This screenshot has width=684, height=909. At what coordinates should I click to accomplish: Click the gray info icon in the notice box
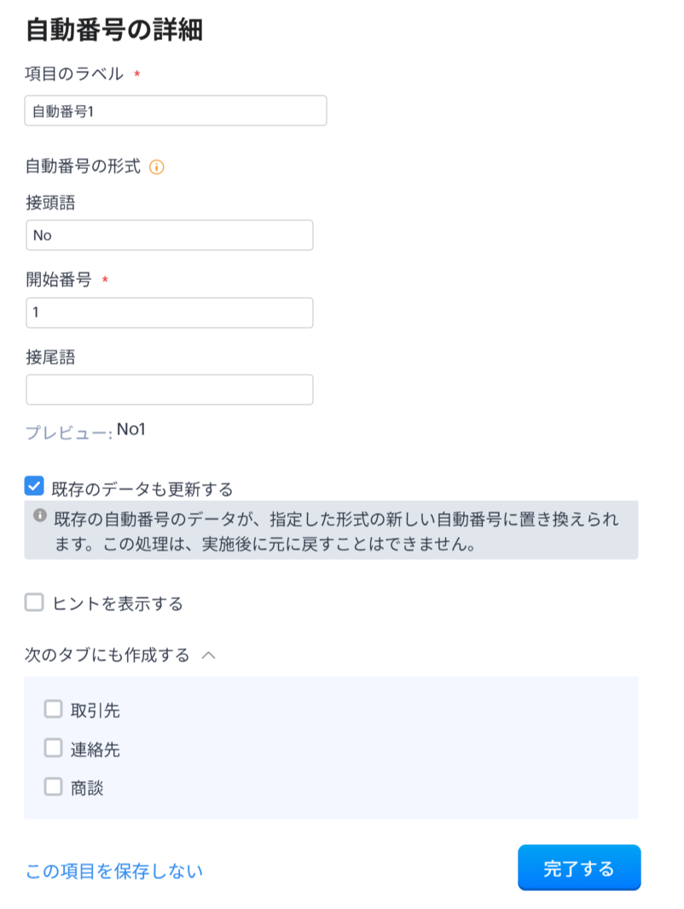pyautogui.click(x=39, y=516)
